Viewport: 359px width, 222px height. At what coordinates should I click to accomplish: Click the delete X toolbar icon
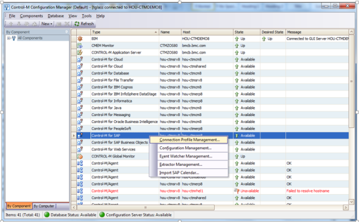pos(67,24)
